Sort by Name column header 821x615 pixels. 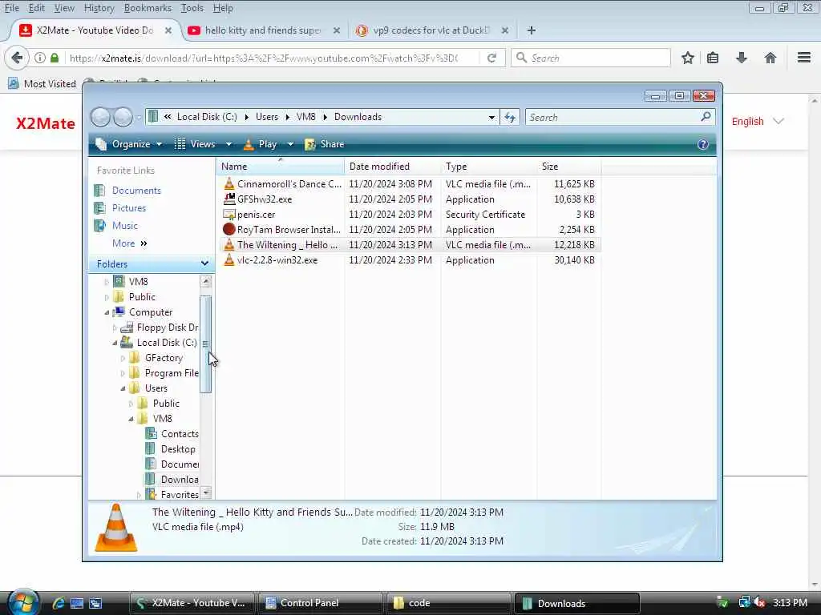coord(280,167)
